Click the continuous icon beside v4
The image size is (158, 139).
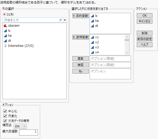click(92, 52)
